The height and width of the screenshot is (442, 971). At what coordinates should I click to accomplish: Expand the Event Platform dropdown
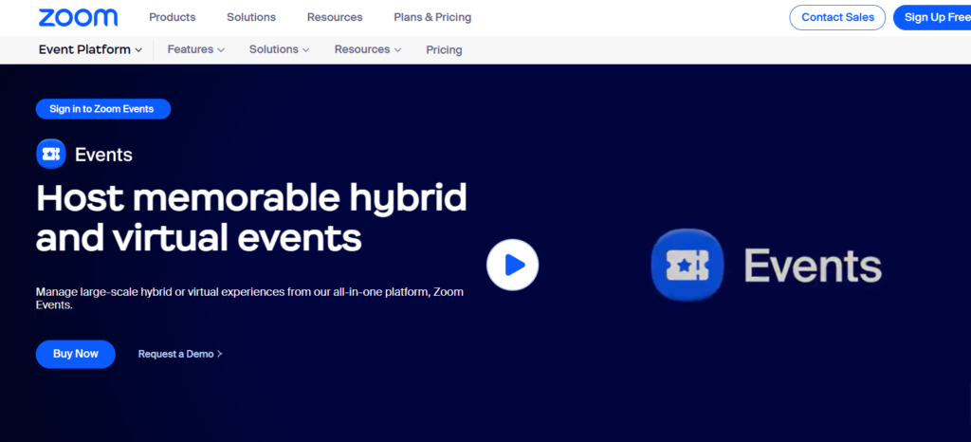90,49
